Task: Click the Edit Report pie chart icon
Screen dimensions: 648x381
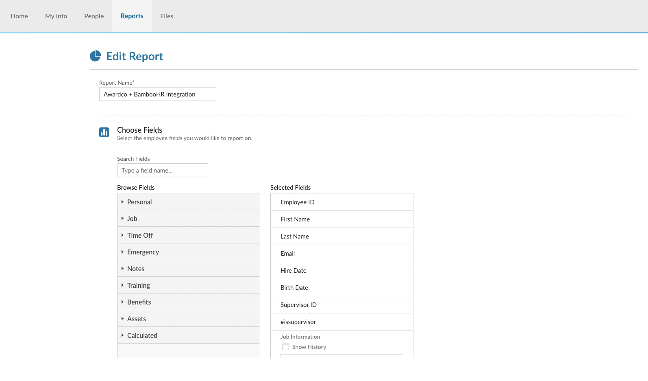Action: click(x=95, y=56)
